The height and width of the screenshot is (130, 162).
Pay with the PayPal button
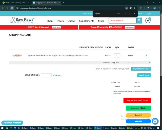pyautogui.click(x=138, y=115)
